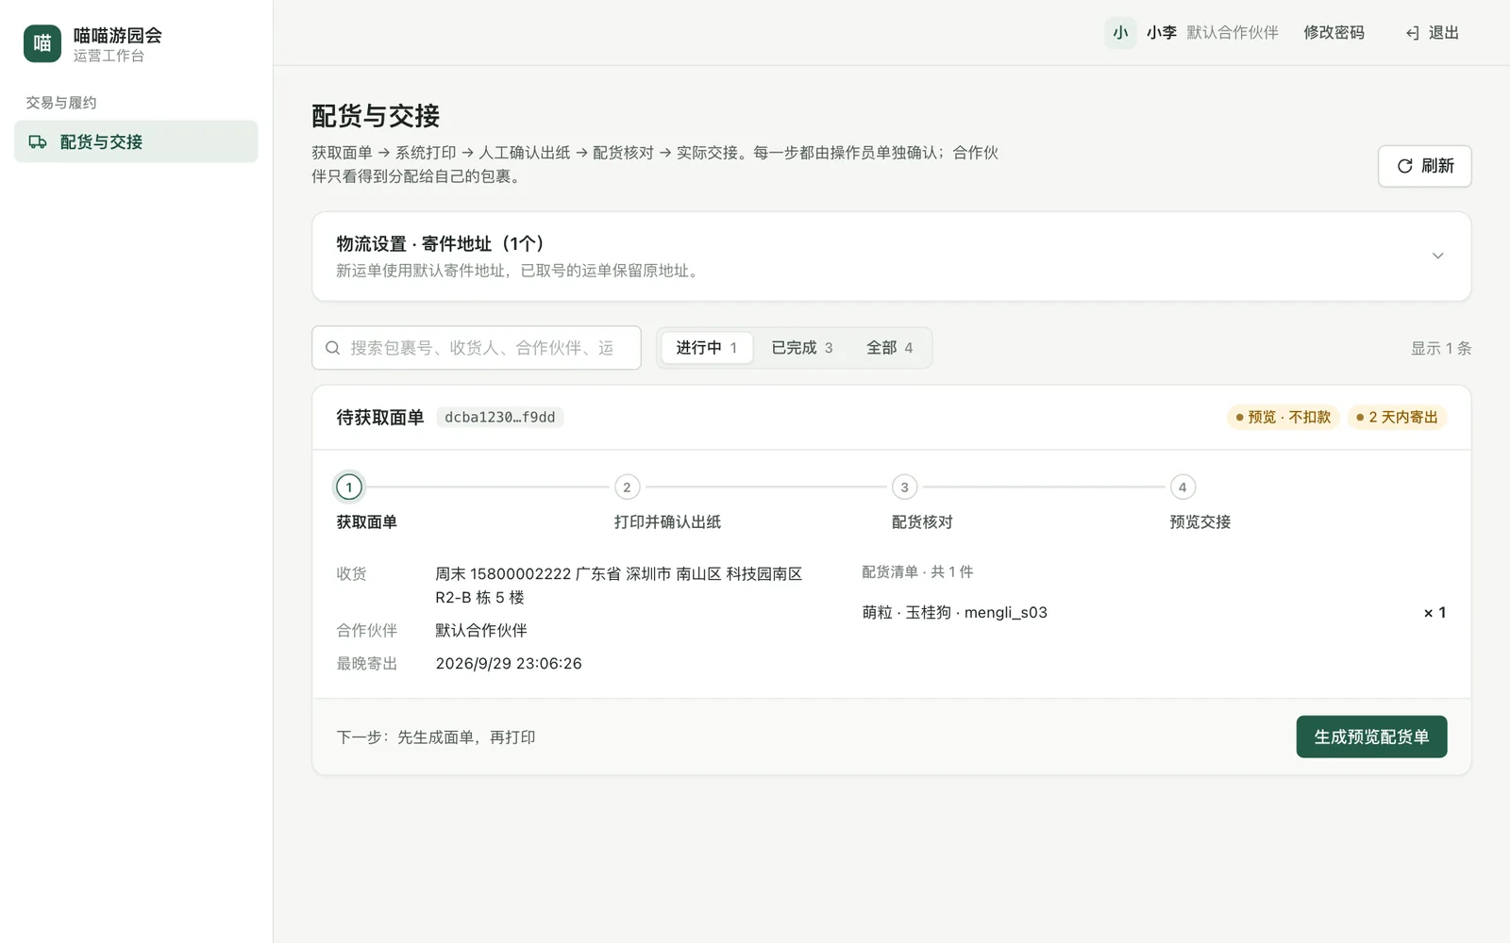
Task: Click step 4 circle 预览交接
Action: [1183, 487]
